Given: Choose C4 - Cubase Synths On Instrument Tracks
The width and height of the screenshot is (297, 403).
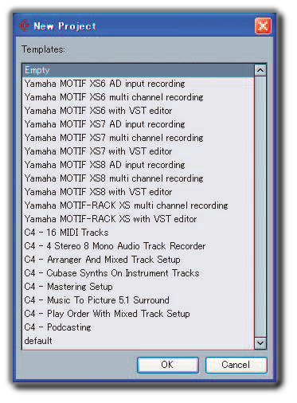Looking at the screenshot, I should click(139, 273).
